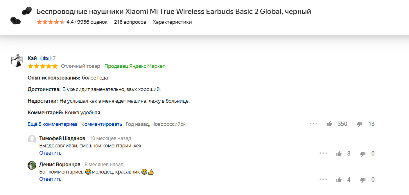Click the thumbs-down icon on Кай's review
Viewport: 409px width, 195px height.
pos(360,124)
